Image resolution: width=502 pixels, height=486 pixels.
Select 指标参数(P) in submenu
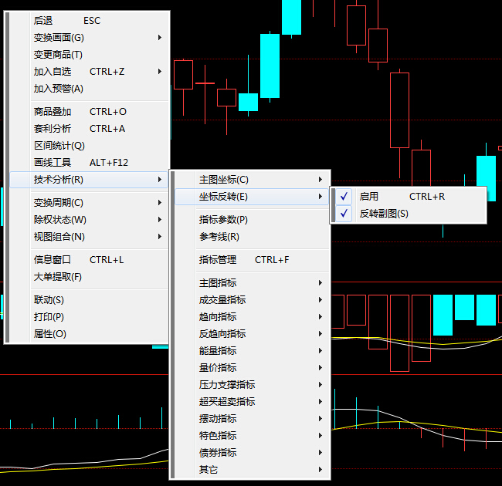click(x=223, y=220)
